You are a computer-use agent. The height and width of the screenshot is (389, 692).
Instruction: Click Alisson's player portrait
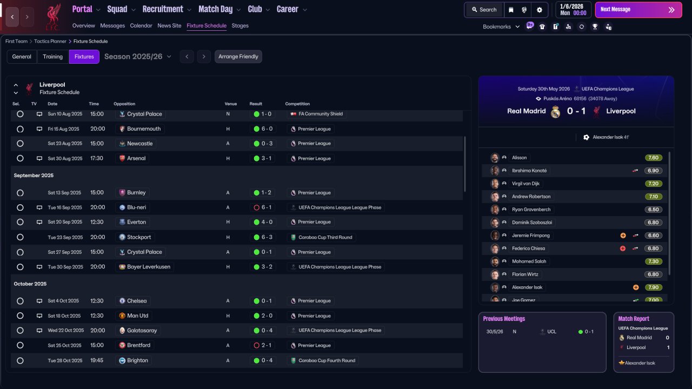[495, 158]
